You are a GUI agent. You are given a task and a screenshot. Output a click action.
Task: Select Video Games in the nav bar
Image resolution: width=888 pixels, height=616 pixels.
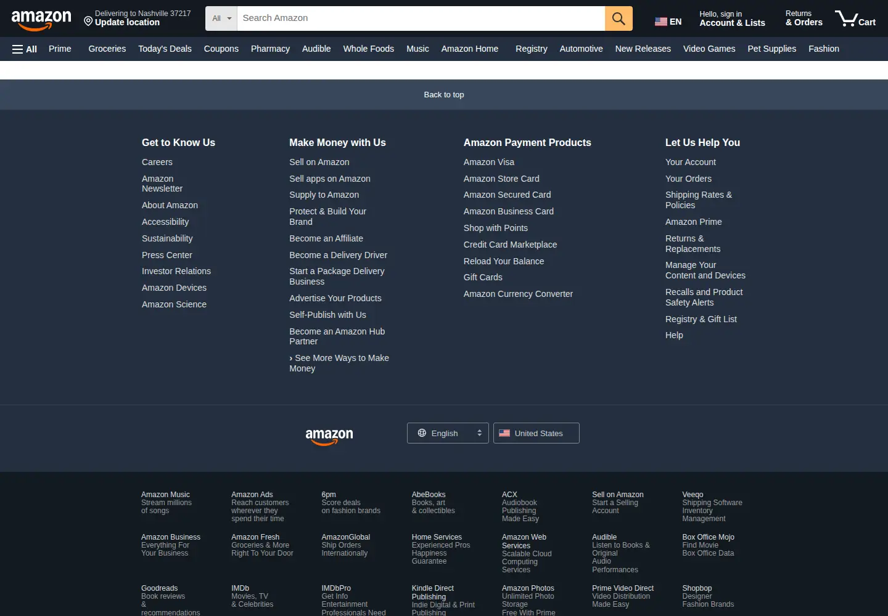coord(709,49)
